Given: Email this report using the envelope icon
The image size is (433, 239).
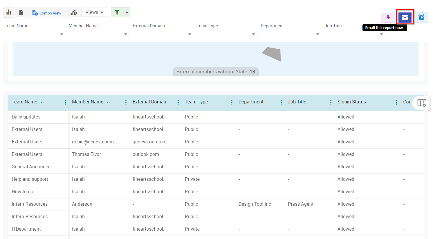Looking at the screenshot, I should (x=405, y=18).
